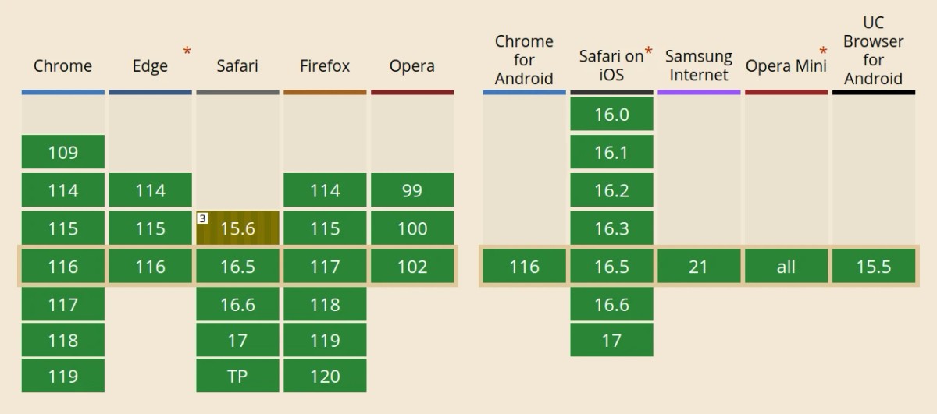The width and height of the screenshot is (937, 414).
Task: Click UC Browser for Android header
Action: coord(874,51)
